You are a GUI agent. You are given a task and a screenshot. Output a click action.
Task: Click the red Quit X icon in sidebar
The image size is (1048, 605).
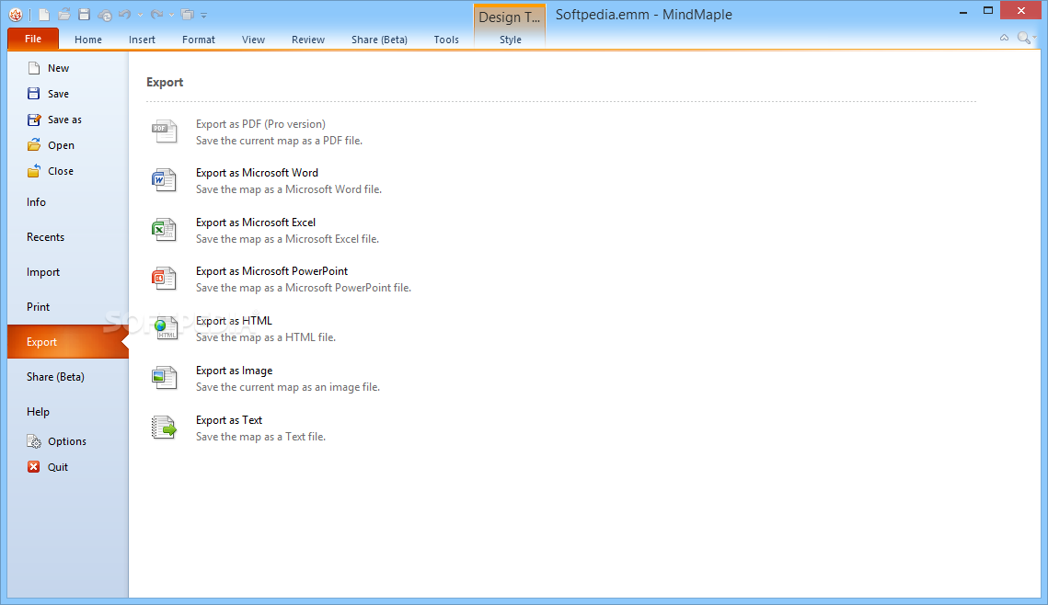click(33, 467)
